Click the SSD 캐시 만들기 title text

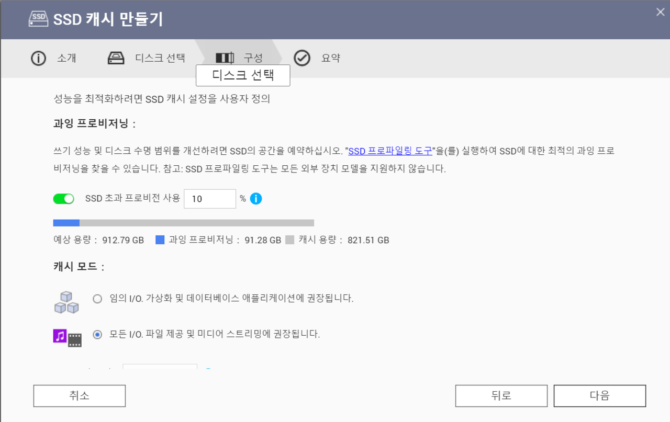[108, 19]
